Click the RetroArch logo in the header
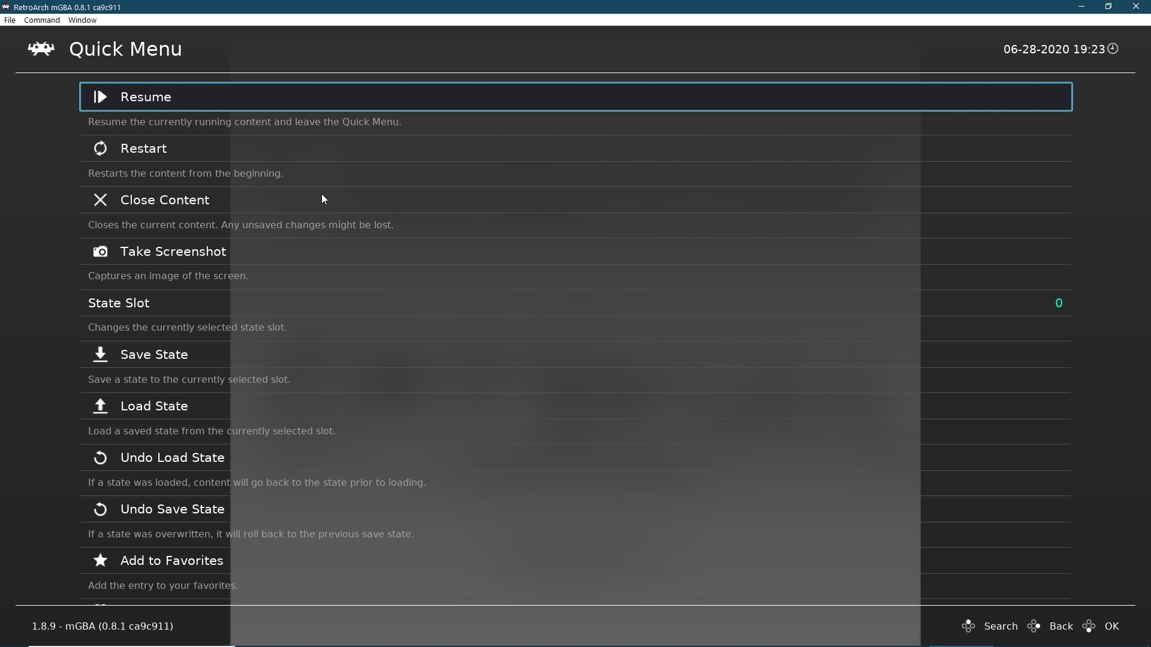Viewport: 1151px width, 647px height. point(41,49)
